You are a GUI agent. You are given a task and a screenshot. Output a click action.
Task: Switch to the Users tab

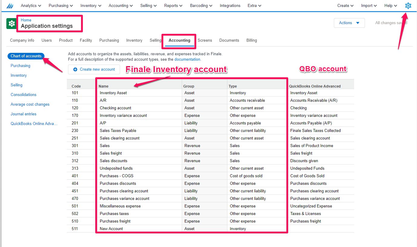click(x=47, y=40)
